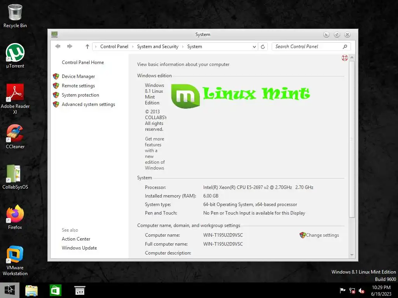Open the VMware Workstation shortcut

15,260
